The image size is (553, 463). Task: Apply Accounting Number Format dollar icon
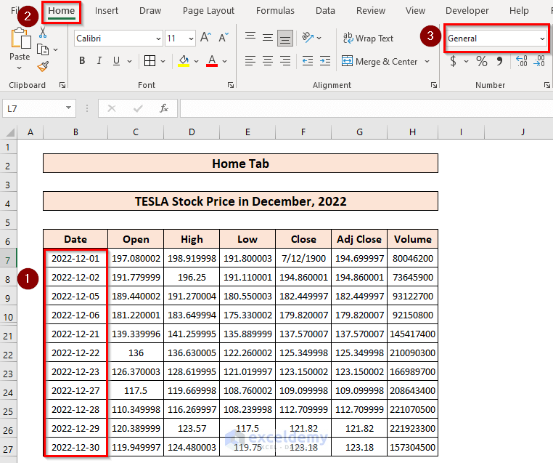click(454, 62)
